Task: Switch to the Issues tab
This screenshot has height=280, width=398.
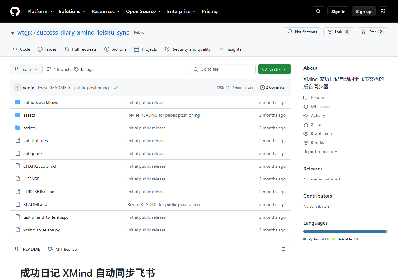Action: click(47, 49)
